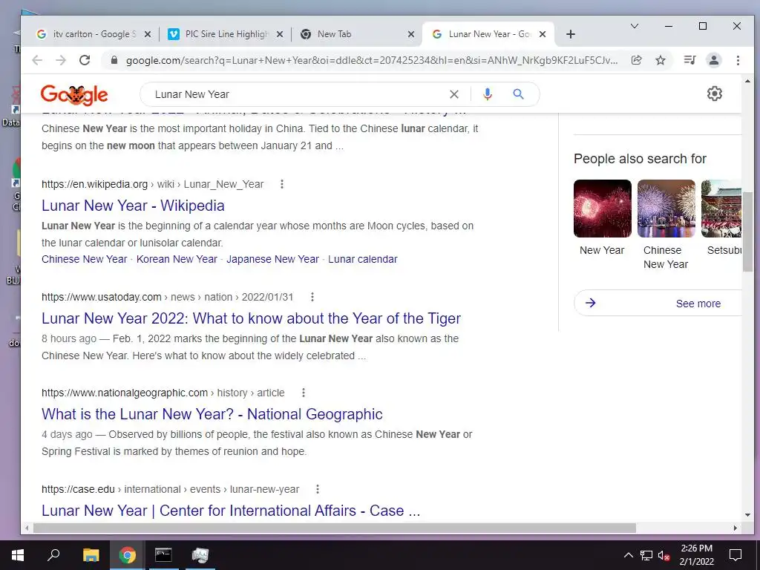Clear the search box text
760x570 pixels.
click(453, 94)
